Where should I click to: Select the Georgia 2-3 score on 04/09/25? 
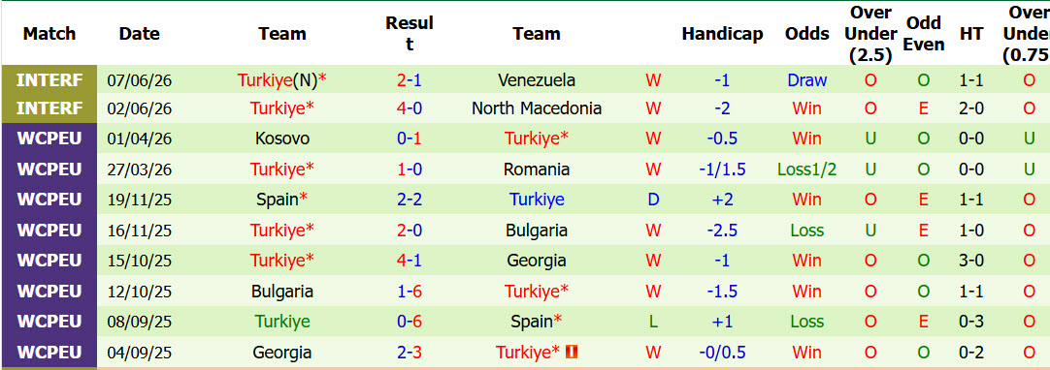(410, 352)
